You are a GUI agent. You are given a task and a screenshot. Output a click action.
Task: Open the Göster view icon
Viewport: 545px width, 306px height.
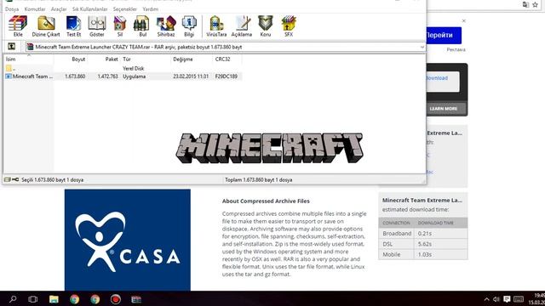click(x=97, y=26)
